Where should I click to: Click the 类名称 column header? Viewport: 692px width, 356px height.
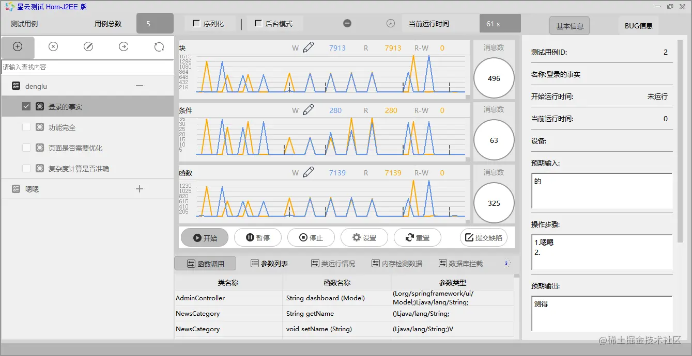[x=228, y=283]
